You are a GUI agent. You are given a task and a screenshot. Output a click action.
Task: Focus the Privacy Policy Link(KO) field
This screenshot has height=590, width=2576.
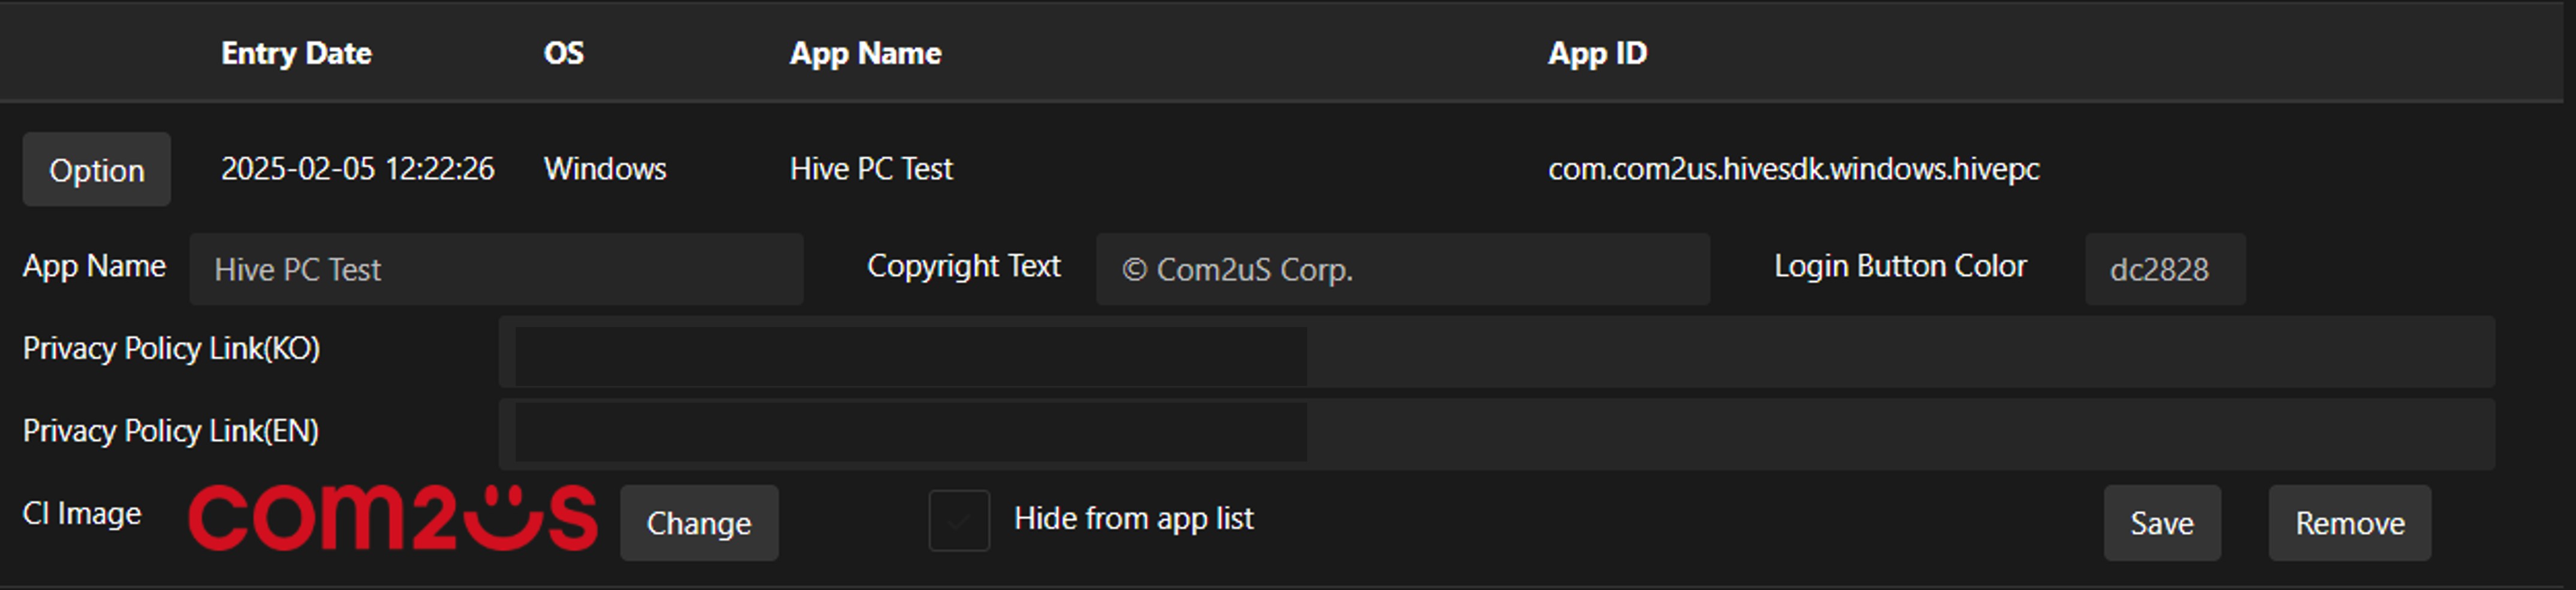1496,352
